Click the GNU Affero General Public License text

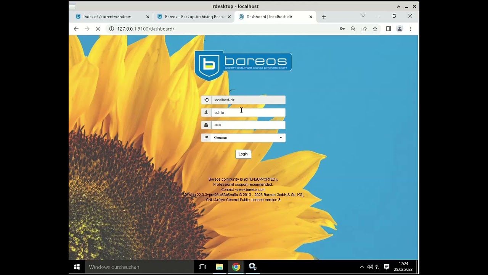point(243,200)
